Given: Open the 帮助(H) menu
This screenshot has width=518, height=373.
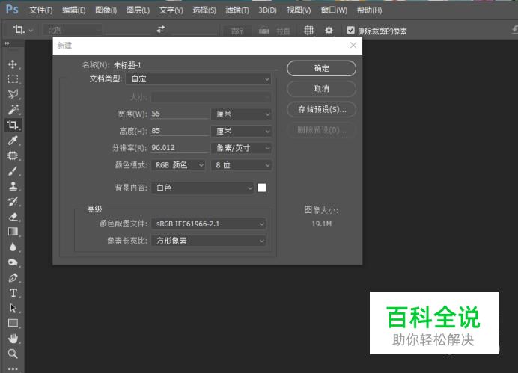Looking at the screenshot, I should tap(369, 10).
